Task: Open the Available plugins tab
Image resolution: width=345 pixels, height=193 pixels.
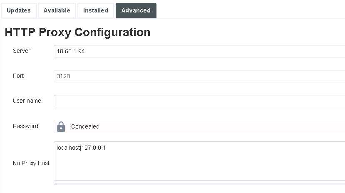Action: [57, 11]
